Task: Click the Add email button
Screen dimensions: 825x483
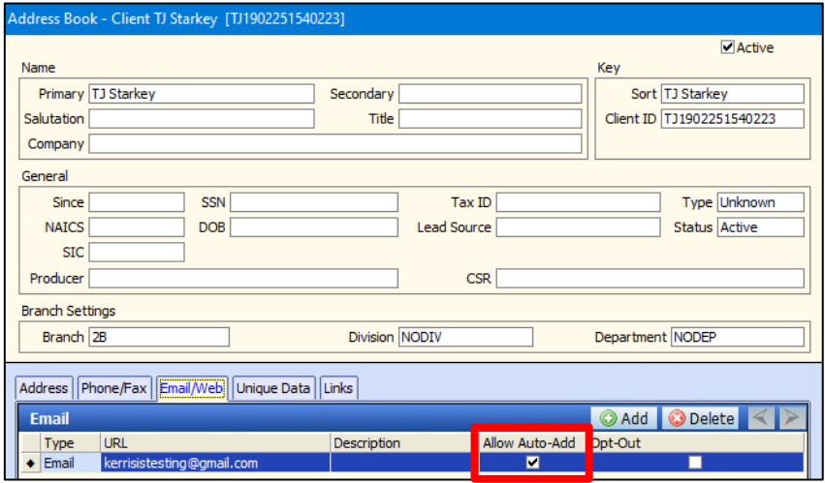Action: 624,418
